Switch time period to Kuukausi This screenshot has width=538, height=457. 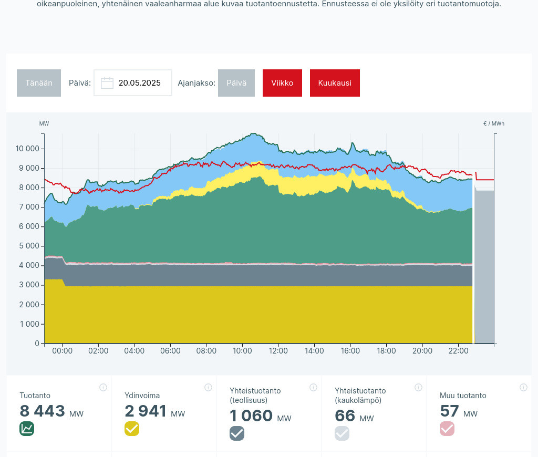335,83
